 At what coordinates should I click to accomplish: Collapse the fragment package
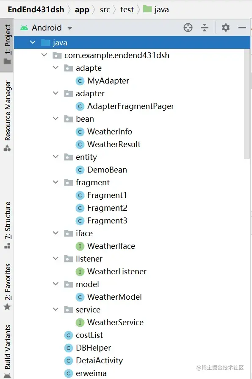[x=56, y=182]
